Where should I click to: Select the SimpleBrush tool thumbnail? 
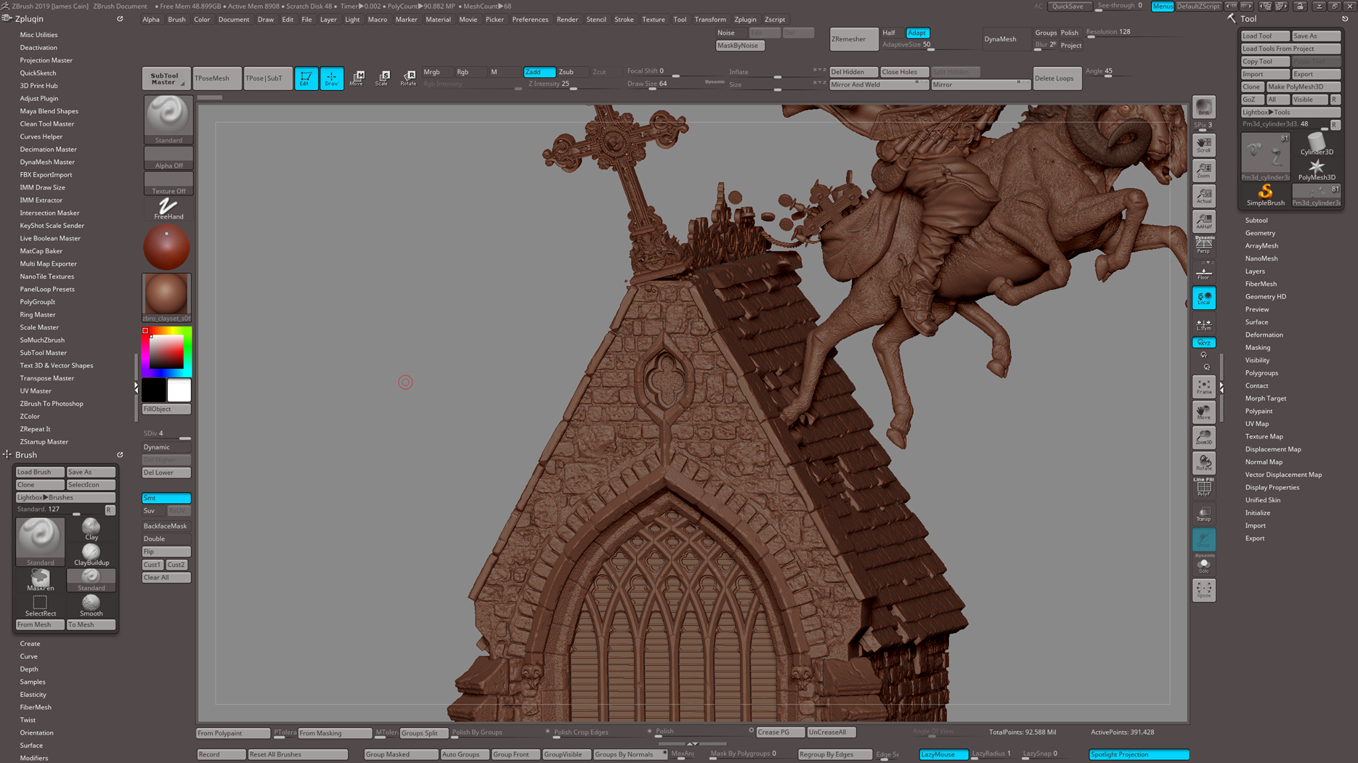(1265, 195)
